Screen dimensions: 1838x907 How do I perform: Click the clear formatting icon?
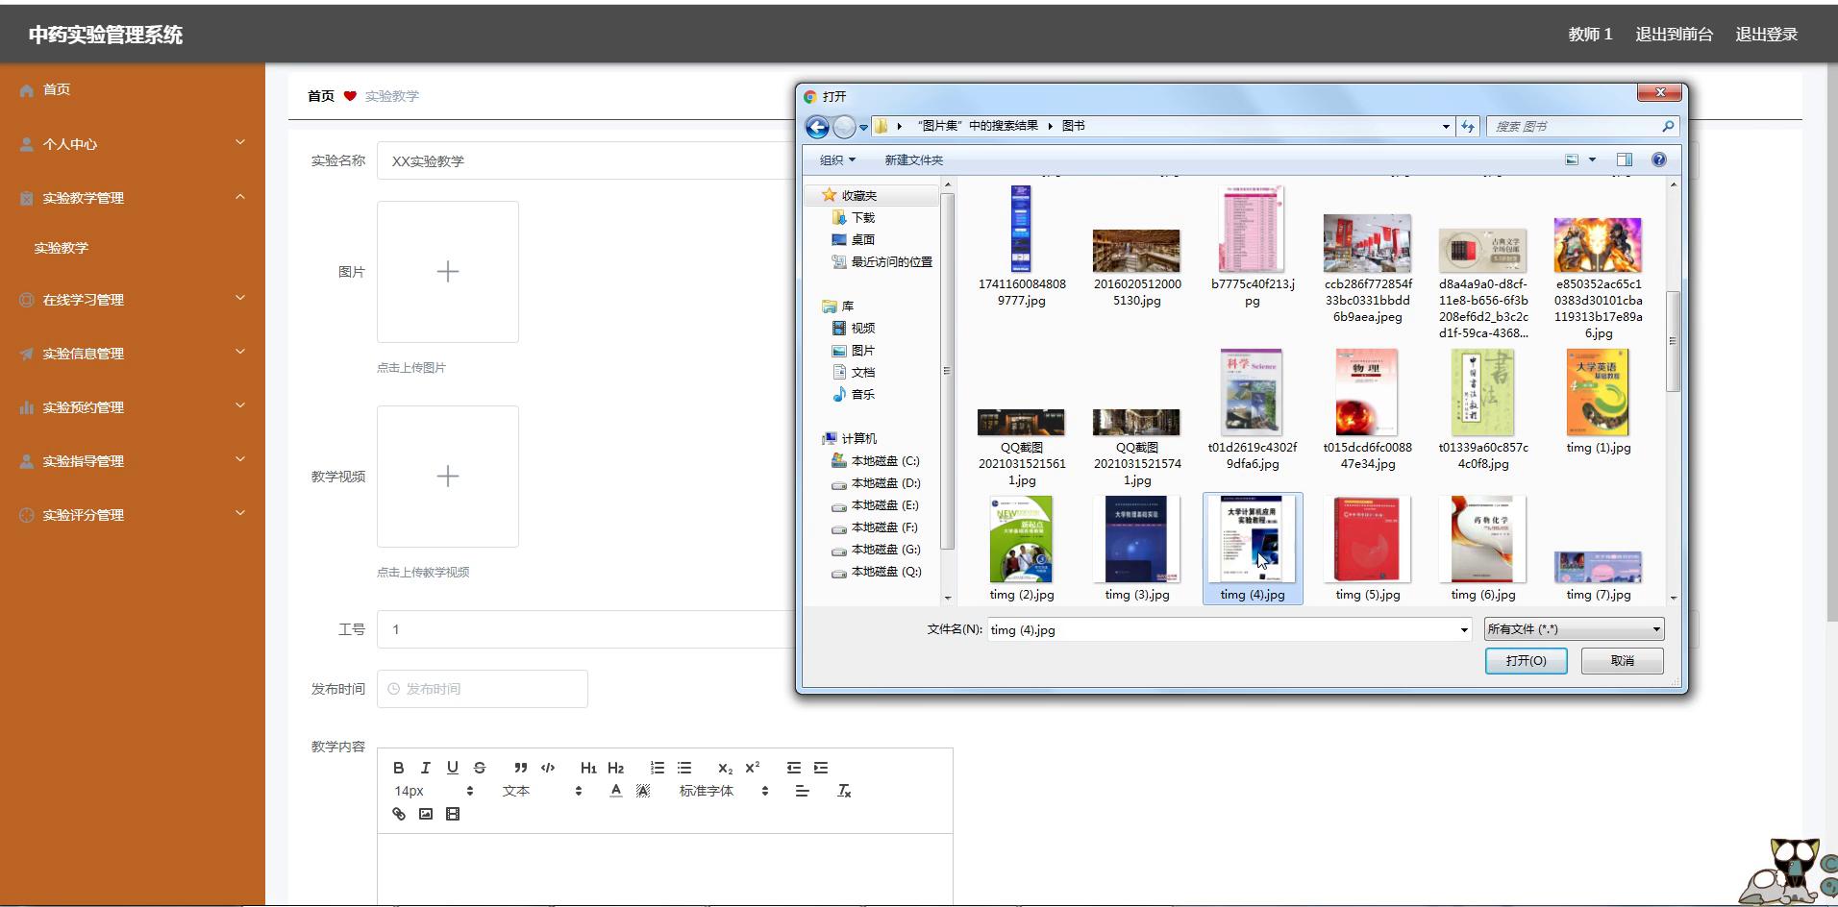pyautogui.click(x=844, y=791)
